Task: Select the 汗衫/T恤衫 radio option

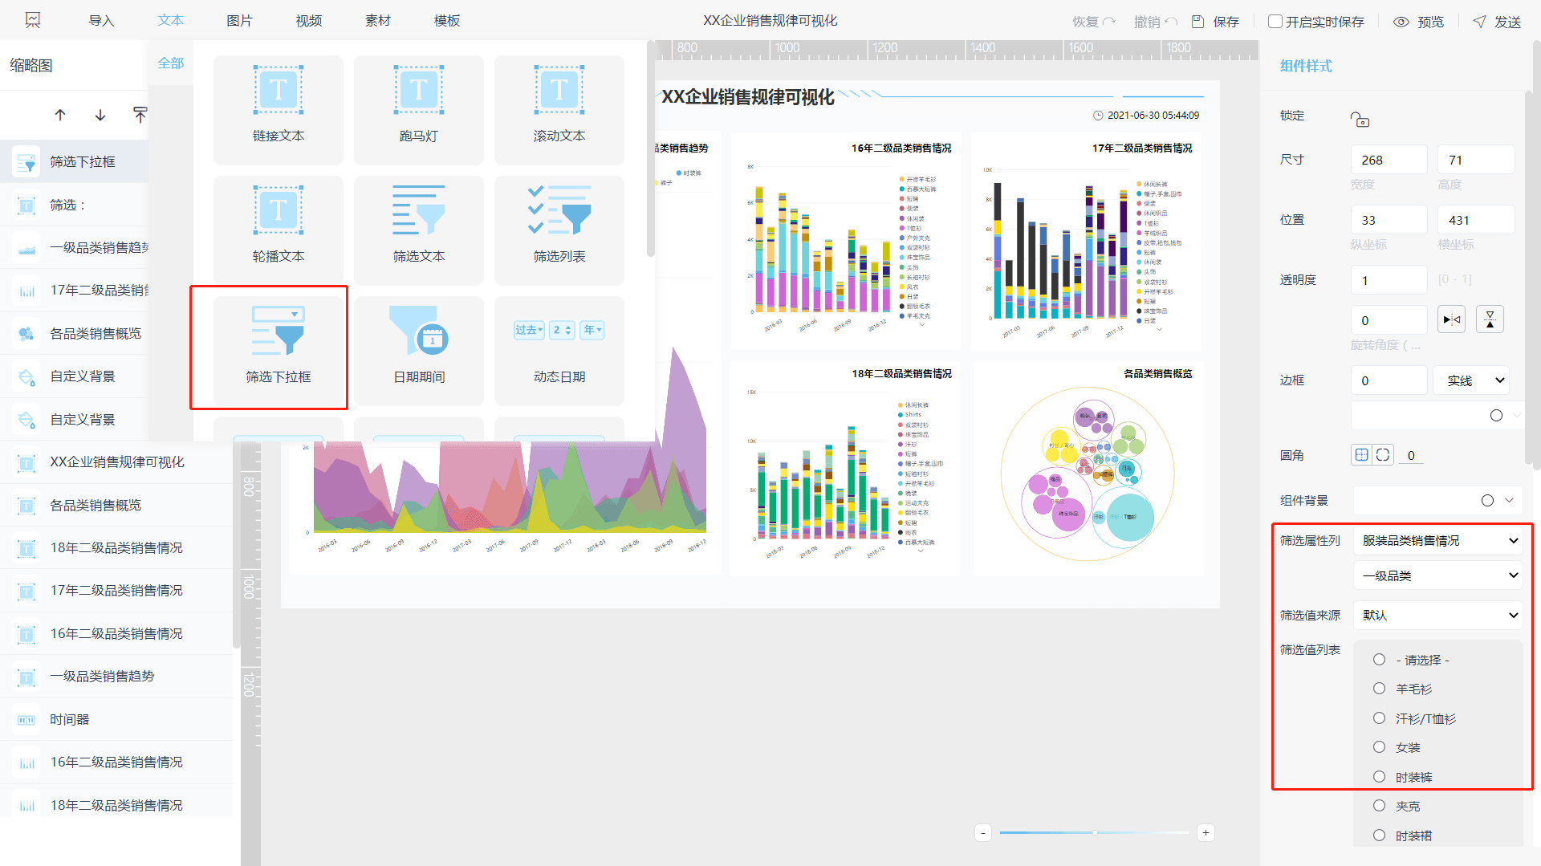Action: click(x=1379, y=718)
